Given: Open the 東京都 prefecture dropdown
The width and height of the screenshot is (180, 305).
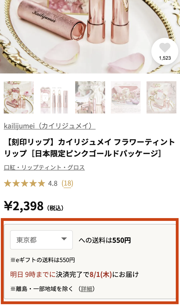Looking at the screenshot, I should (41, 240).
